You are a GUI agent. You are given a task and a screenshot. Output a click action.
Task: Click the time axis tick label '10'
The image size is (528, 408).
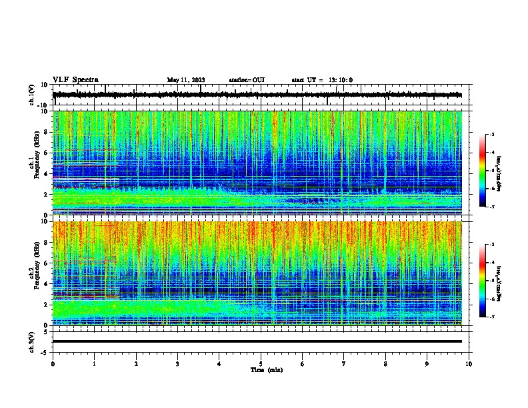(469, 364)
